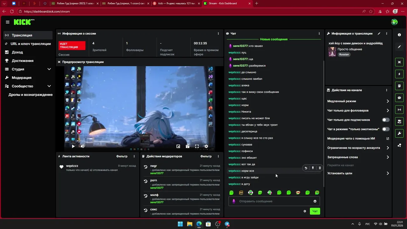Screen dimensions: 407x229
Task: Make the stream preview fullscreen
Action: tap(197, 146)
